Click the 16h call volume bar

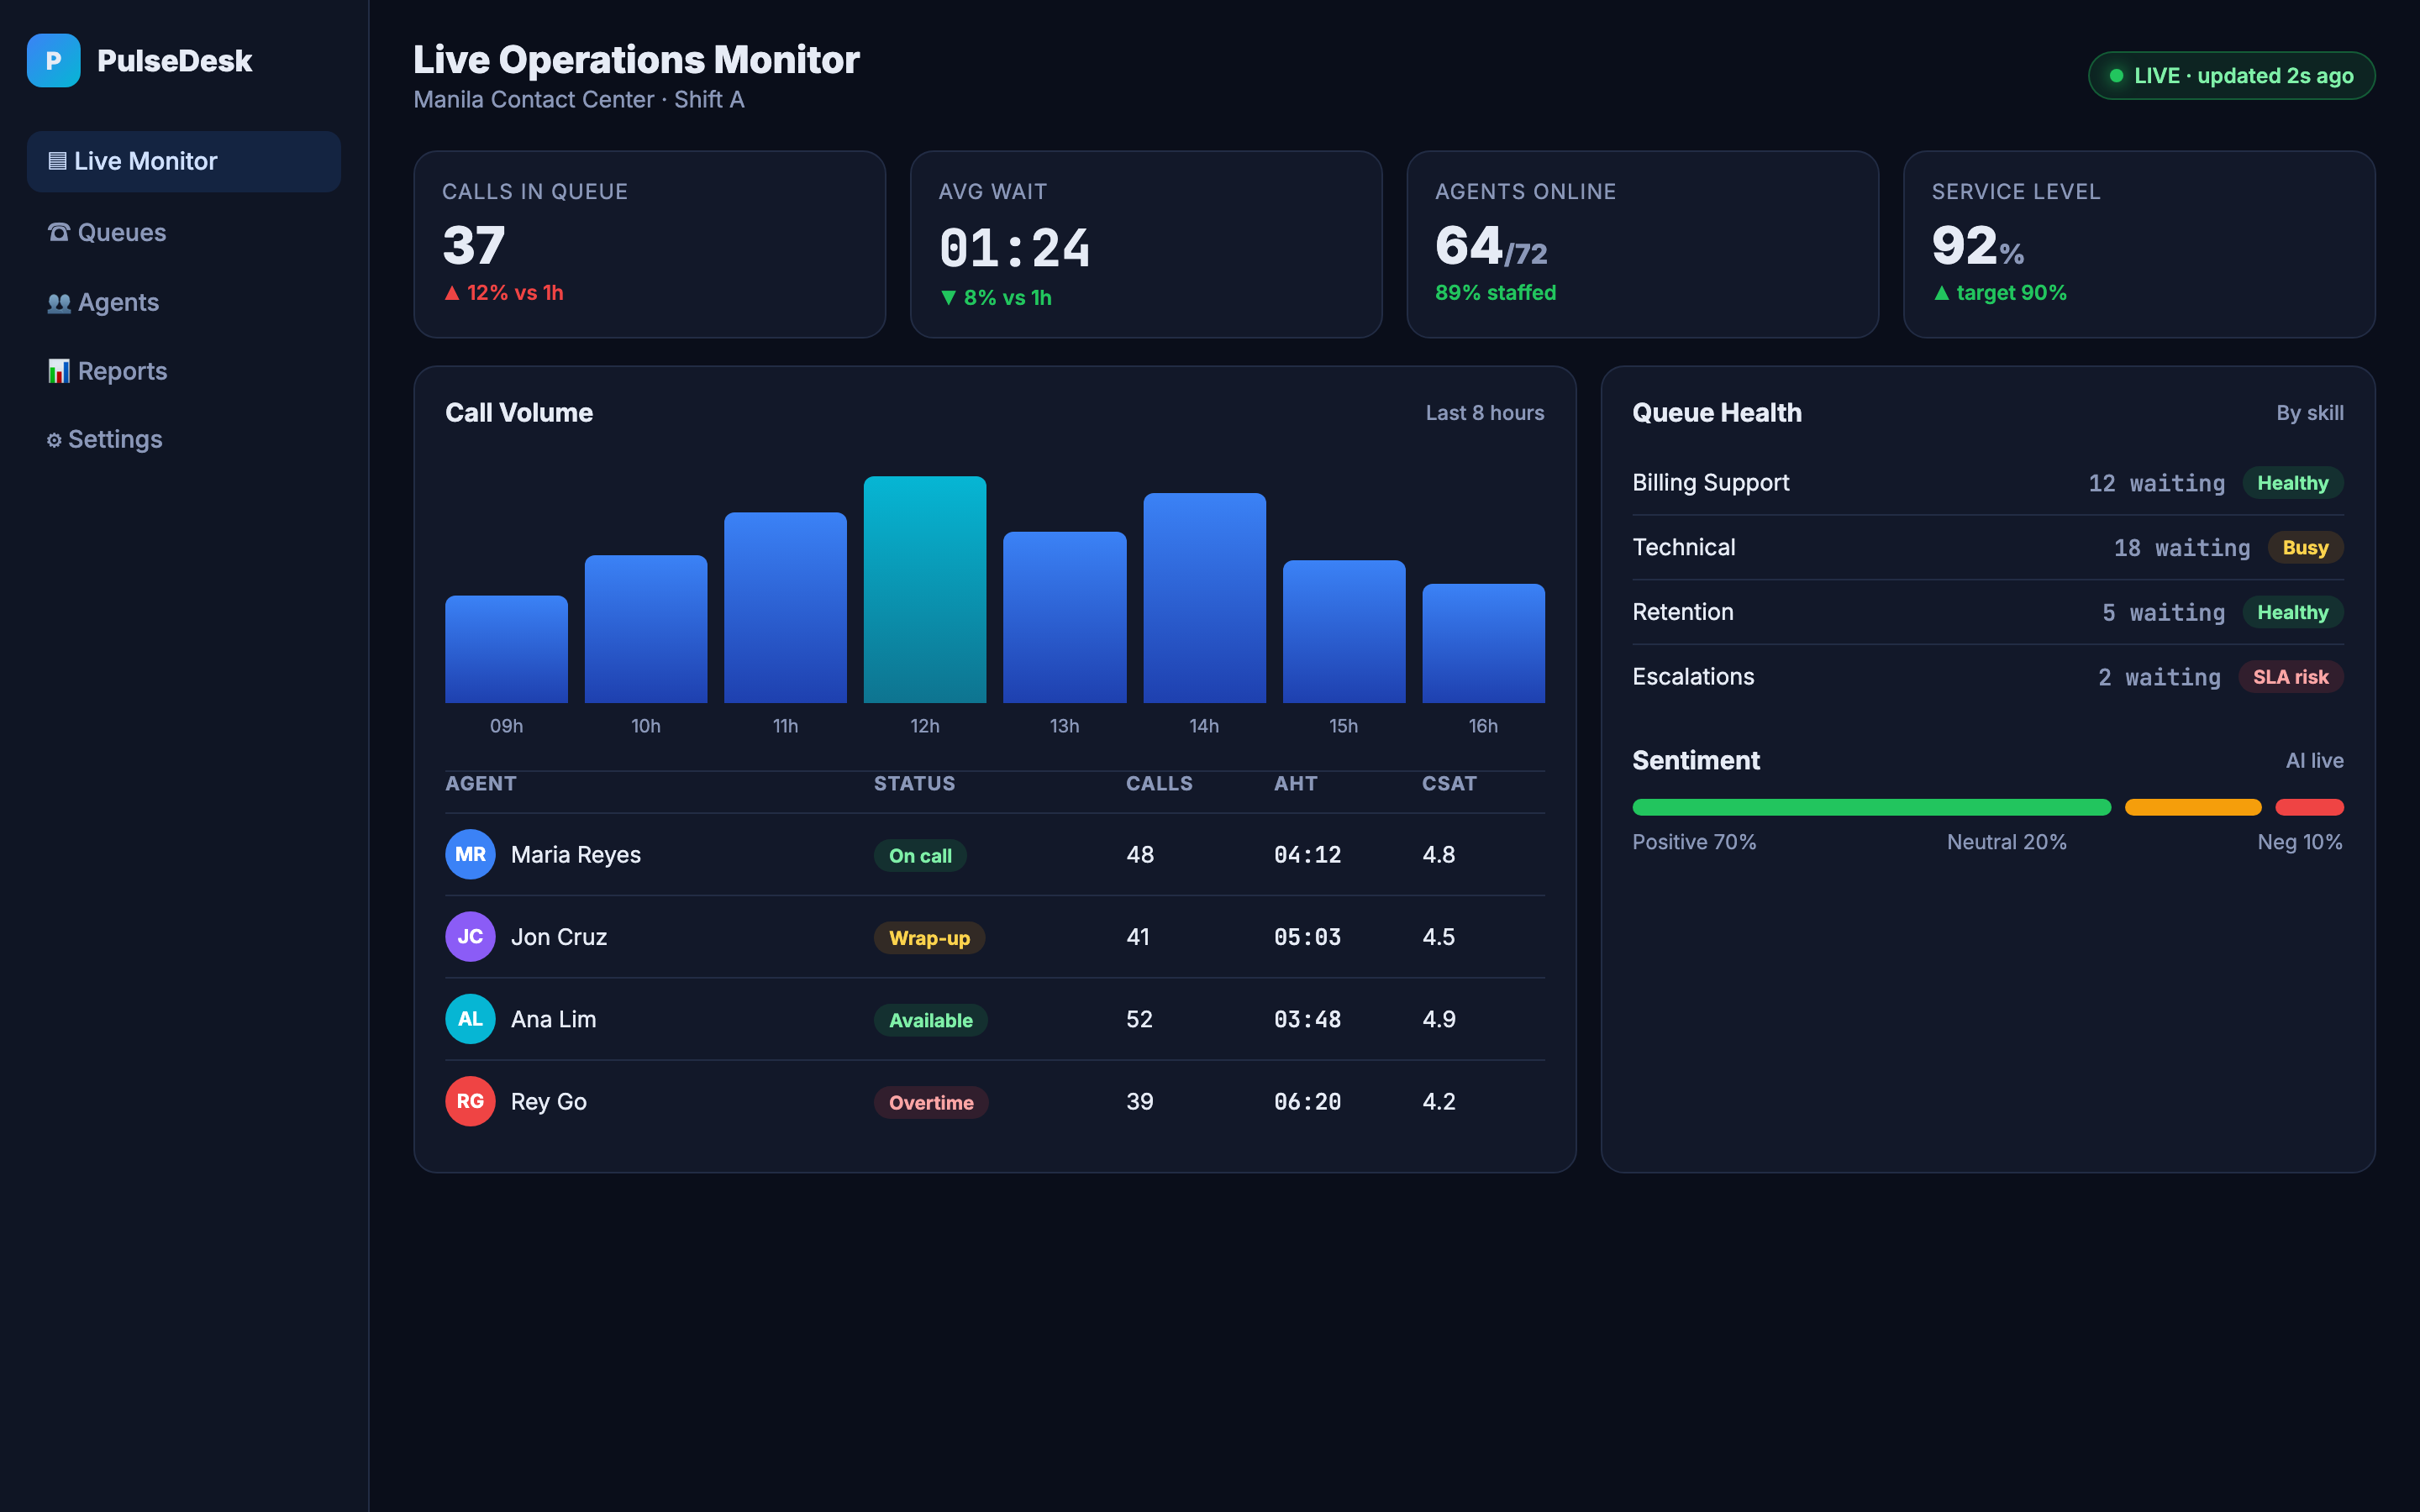(1483, 643)
